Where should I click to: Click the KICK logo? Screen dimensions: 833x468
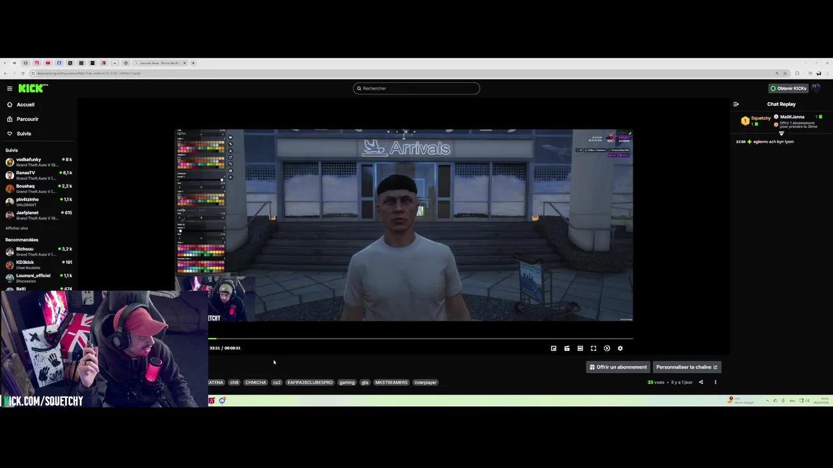(33, 88)
